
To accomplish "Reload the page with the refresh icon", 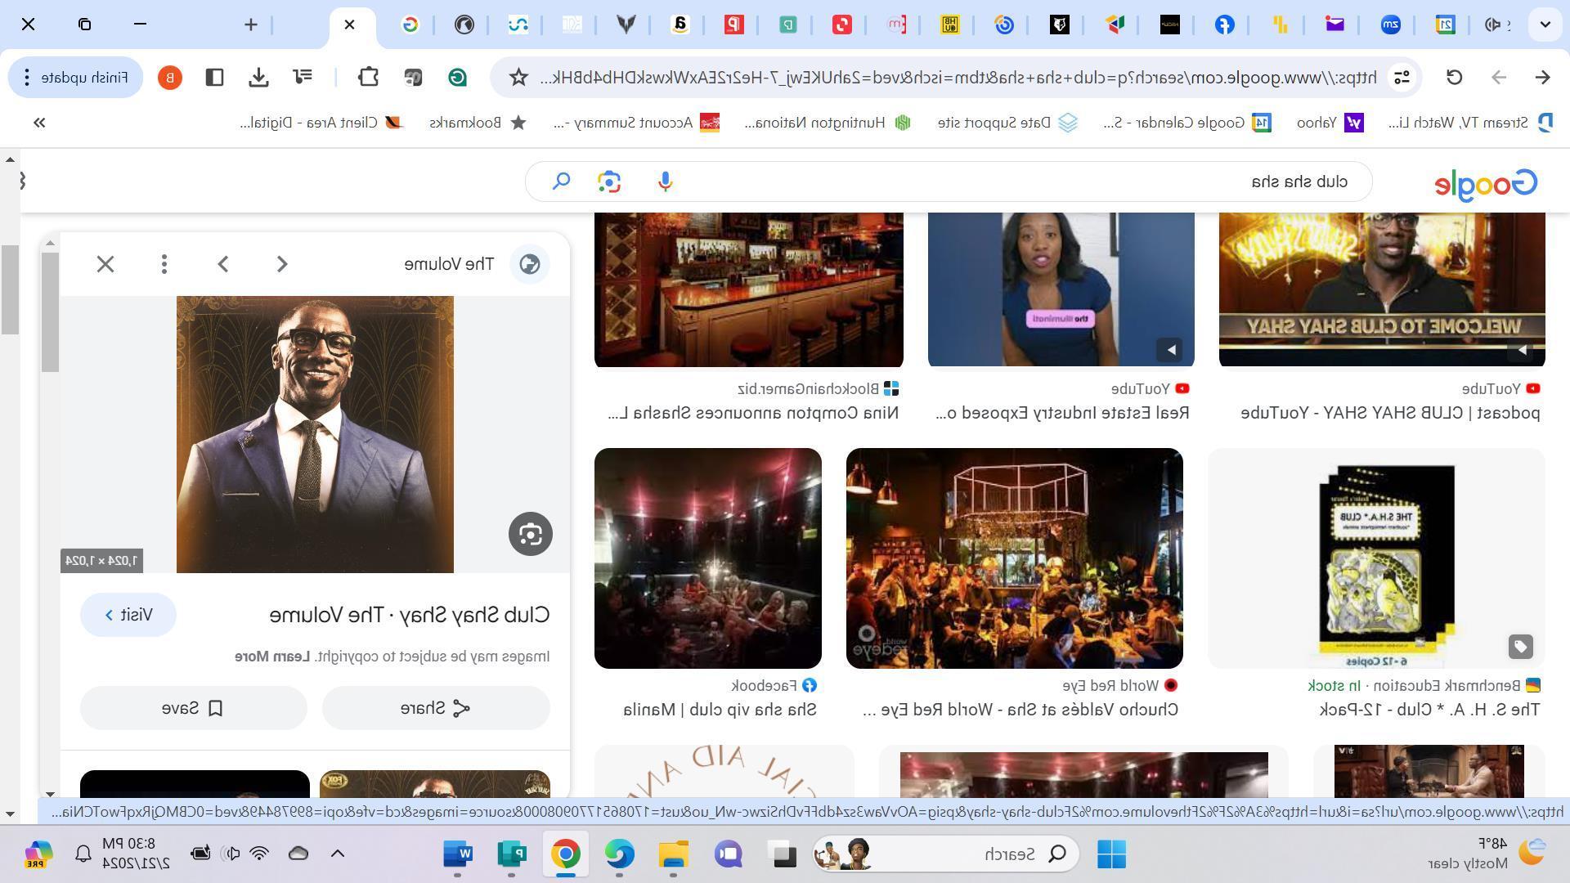I will pos(1454,77).
